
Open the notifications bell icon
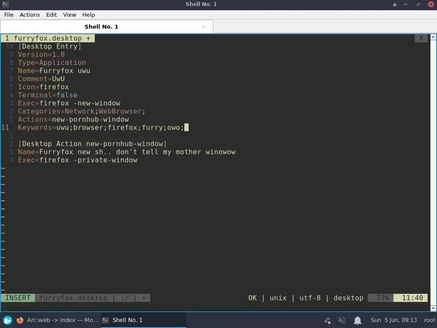(x=357, y=320)
